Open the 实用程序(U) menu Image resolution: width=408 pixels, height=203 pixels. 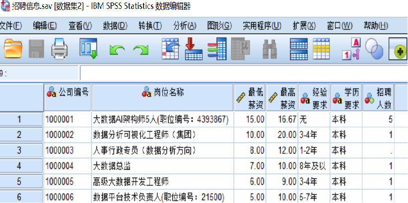pyautogui.click(x=262, y=26)
